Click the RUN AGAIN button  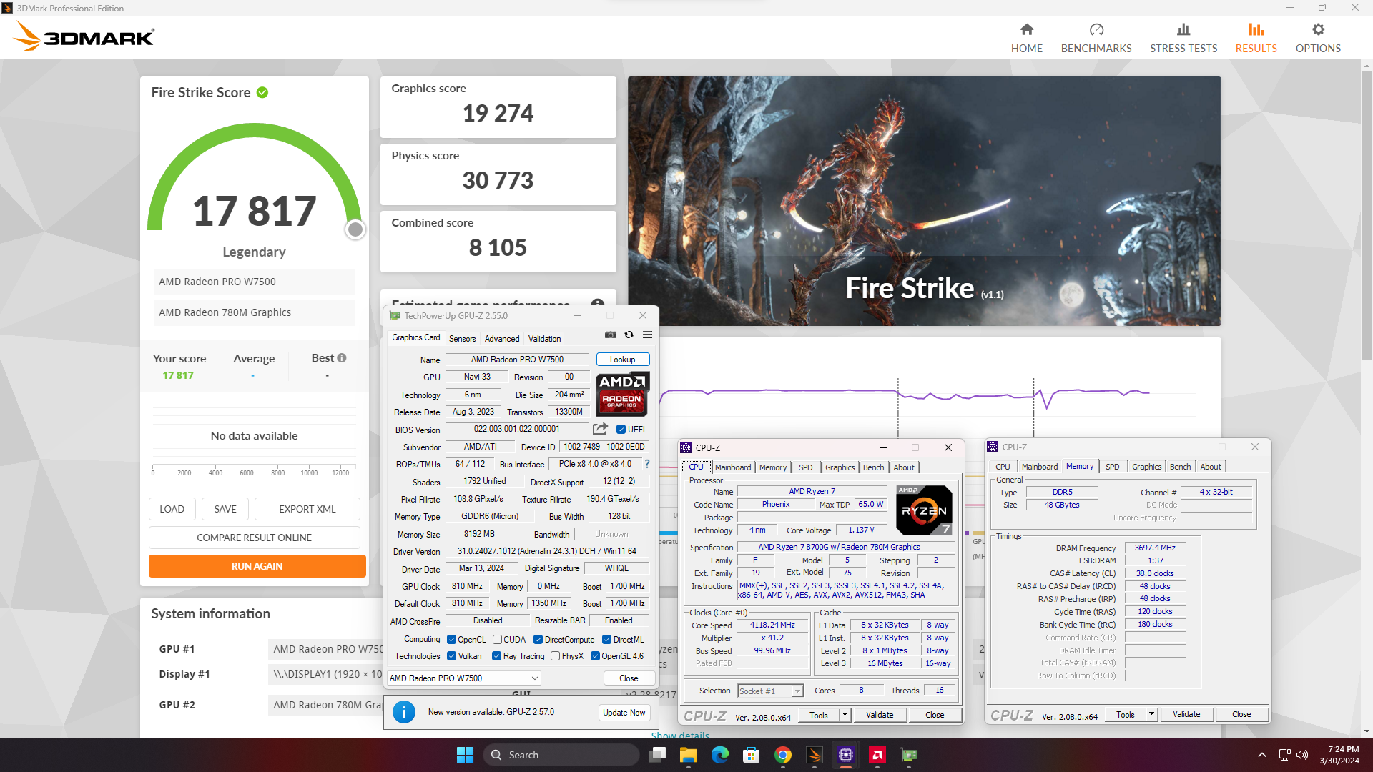pyautogui.click(x=257, y=566)
